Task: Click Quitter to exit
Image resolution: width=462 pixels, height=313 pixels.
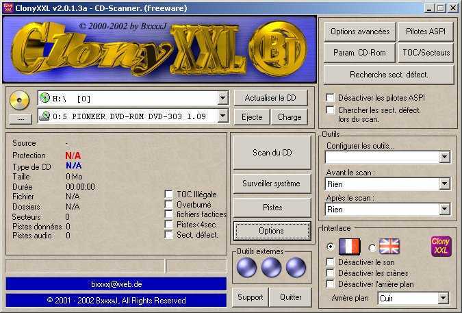Action: 290,297
